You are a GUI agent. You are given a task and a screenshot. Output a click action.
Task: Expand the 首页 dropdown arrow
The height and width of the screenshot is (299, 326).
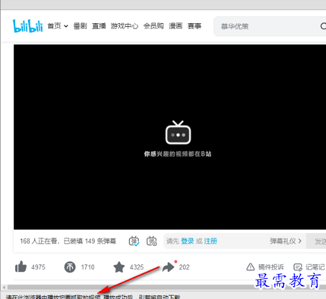(66, 26)
